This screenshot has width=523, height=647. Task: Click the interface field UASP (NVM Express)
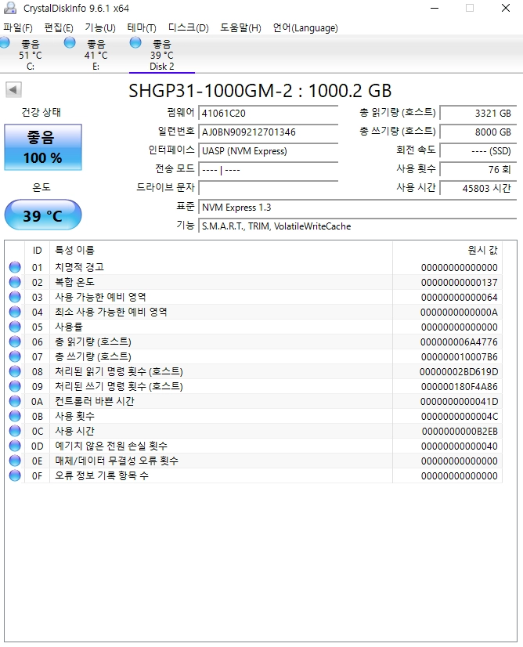pyautogui.click(x=268, y=151)
